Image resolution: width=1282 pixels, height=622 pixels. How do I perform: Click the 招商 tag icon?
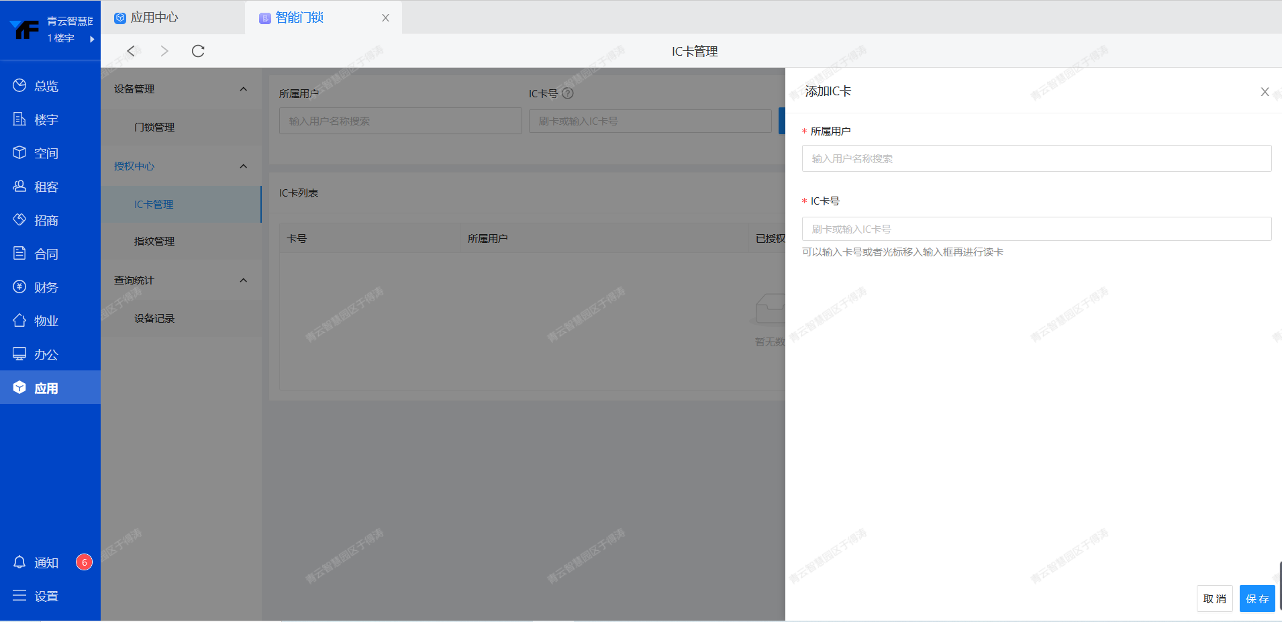19,219
